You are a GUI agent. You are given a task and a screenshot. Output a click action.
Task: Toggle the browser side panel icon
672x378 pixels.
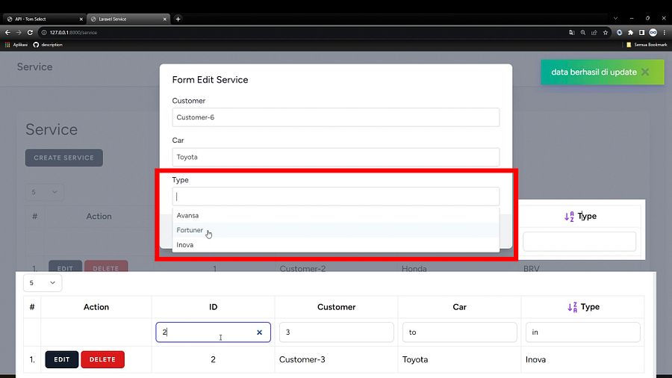[641, 33]
